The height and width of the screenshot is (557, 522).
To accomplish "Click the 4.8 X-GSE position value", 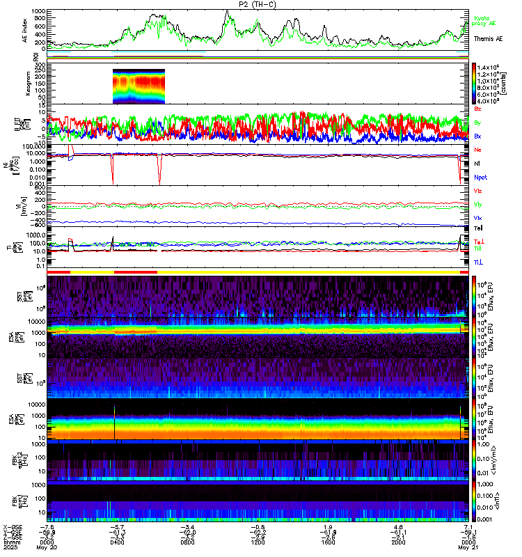I will [398, 527].
